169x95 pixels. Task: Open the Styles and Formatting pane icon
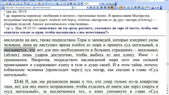tap(3, 8)
